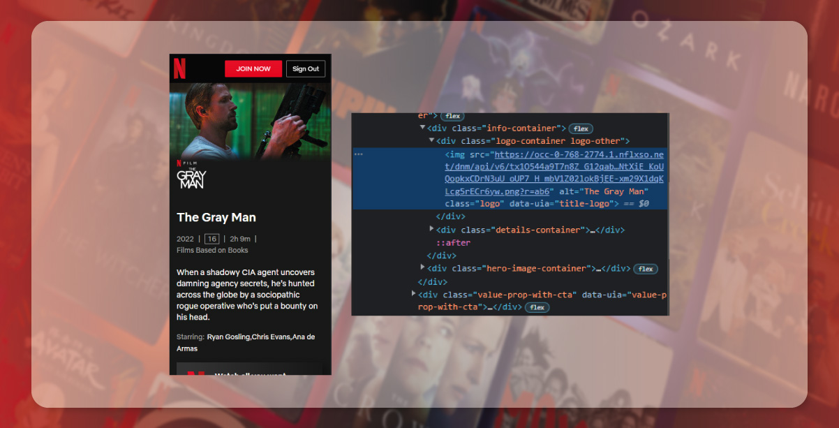The image size is (839, 428).
Task: Collapse the logo-container logo-other div node
Action: coord(431,140)
